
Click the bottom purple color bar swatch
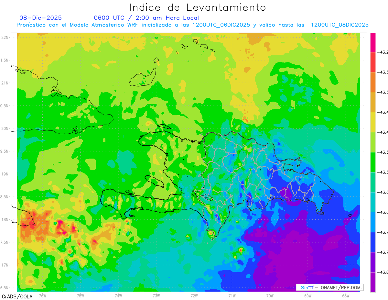373,282
